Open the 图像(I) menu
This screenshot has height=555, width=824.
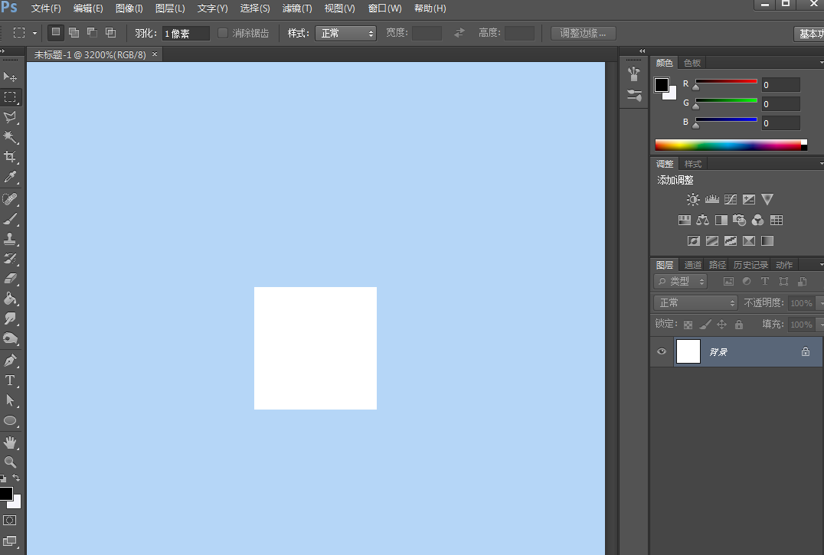[x=129, y=8]
